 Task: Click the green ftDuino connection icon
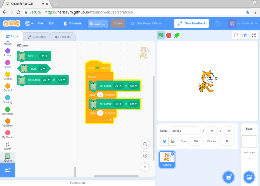[177, 35]
